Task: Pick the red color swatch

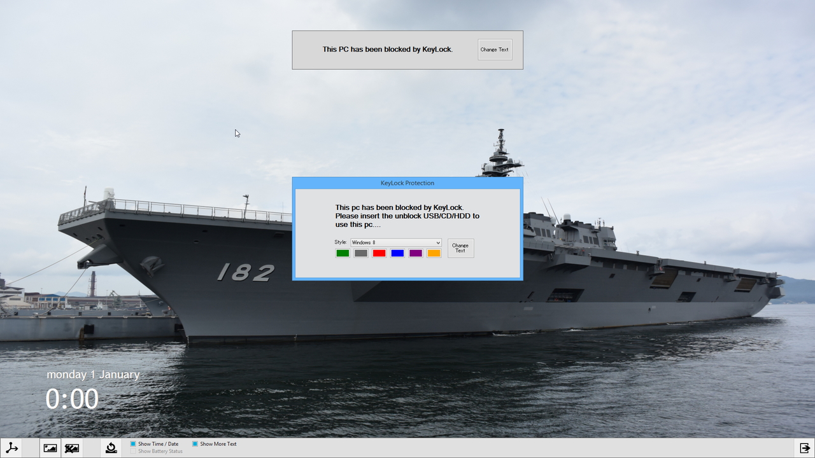Action: [379, 253]
